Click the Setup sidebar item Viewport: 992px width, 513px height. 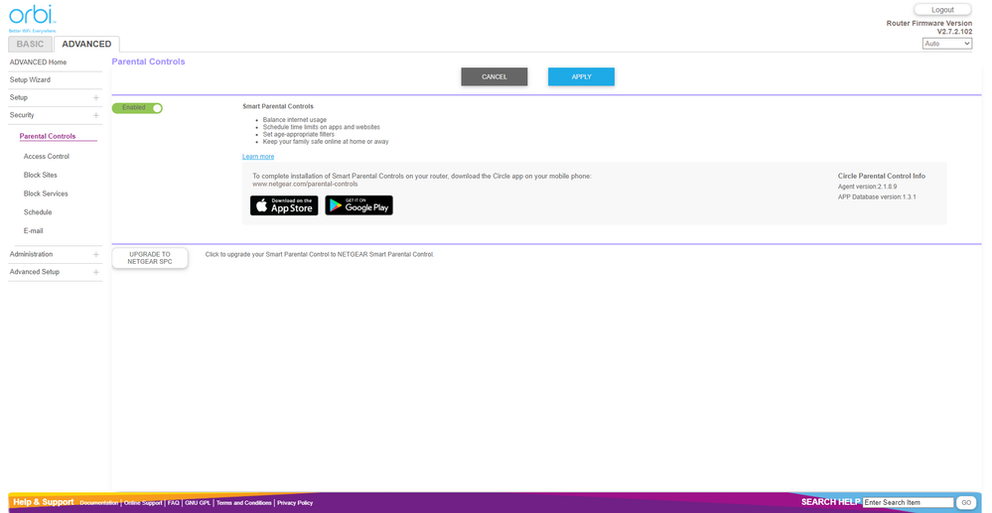(x=18, y=97)
